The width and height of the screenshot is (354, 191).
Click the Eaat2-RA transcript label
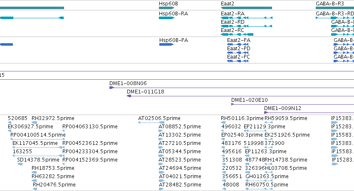(x=233, y=14)
